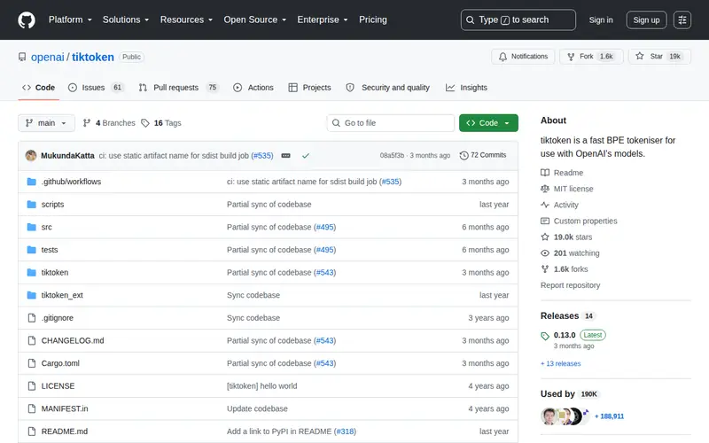Expand the Resources dropdown

(x=186, y=19)
